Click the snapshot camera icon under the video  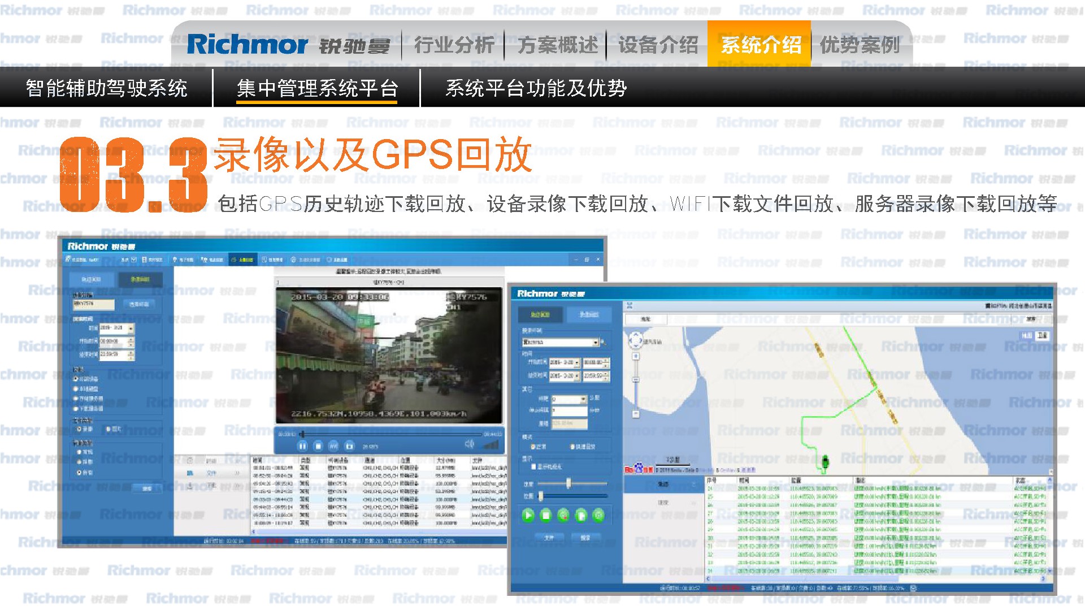(350, 446)
